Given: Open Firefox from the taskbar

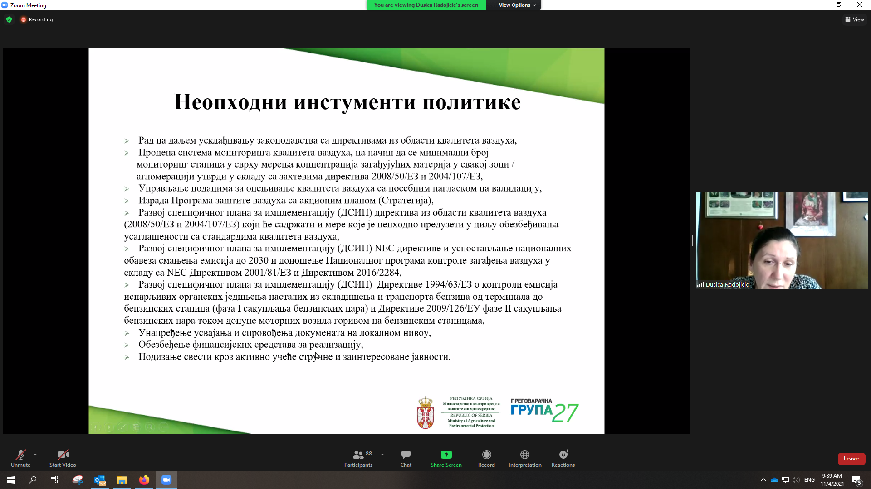Looking at the screenshot, I should tap(144, 480).
